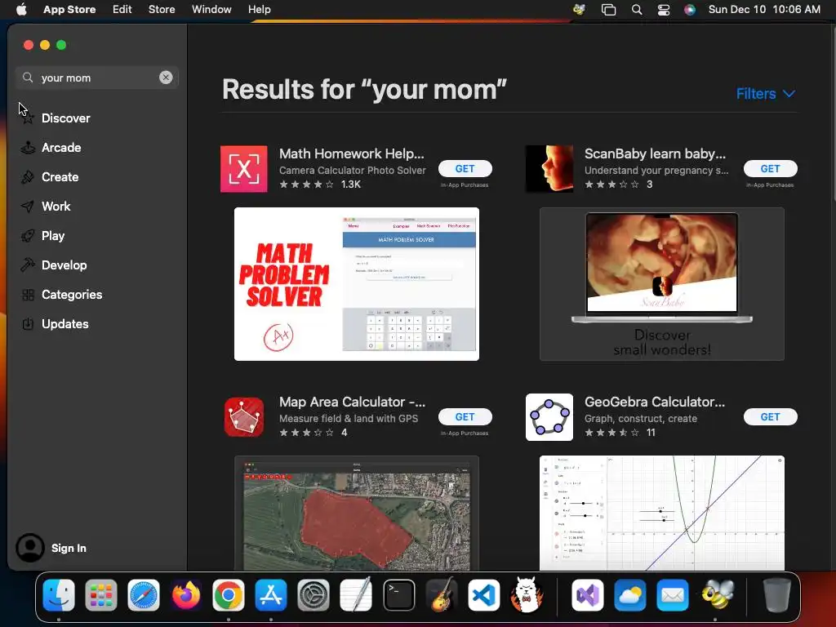Click the 'Math Homework Help...' title

click(x=352, y=153)
